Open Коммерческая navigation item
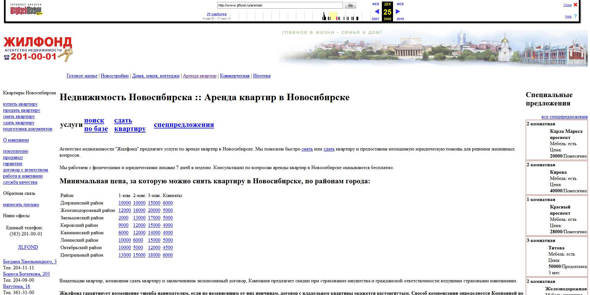This screenshot has height=295, width=590. pyautogui.click(x=235, y=76)
